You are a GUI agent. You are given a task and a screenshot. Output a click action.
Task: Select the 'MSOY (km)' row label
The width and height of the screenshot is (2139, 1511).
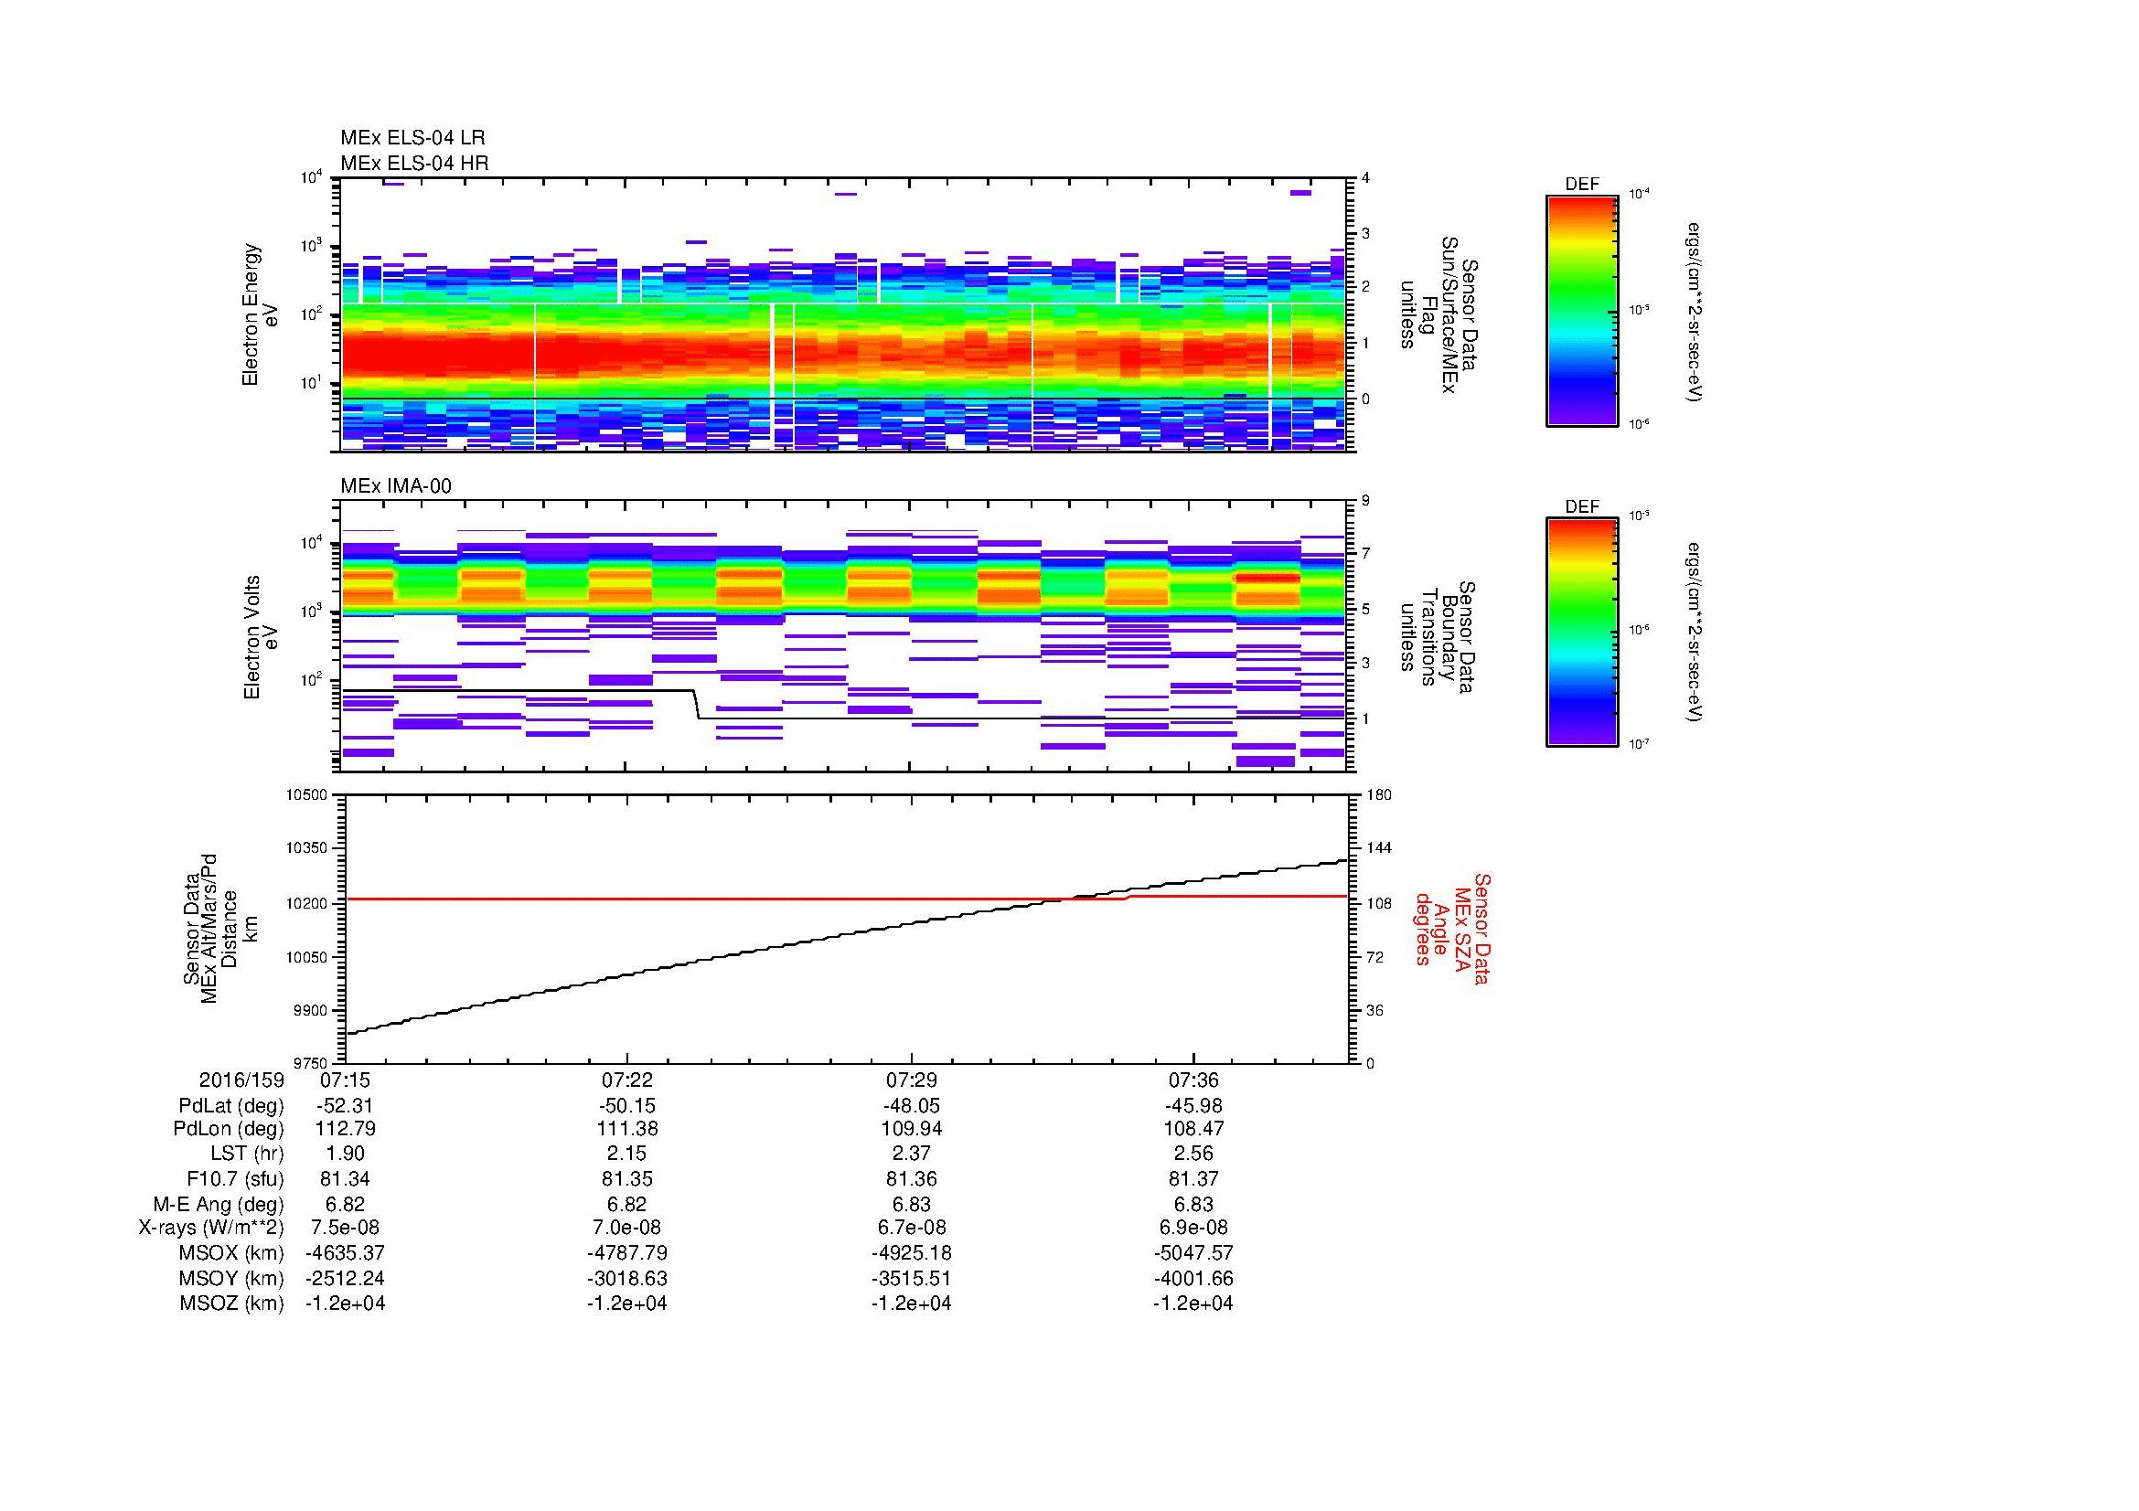coord(232,1278)
